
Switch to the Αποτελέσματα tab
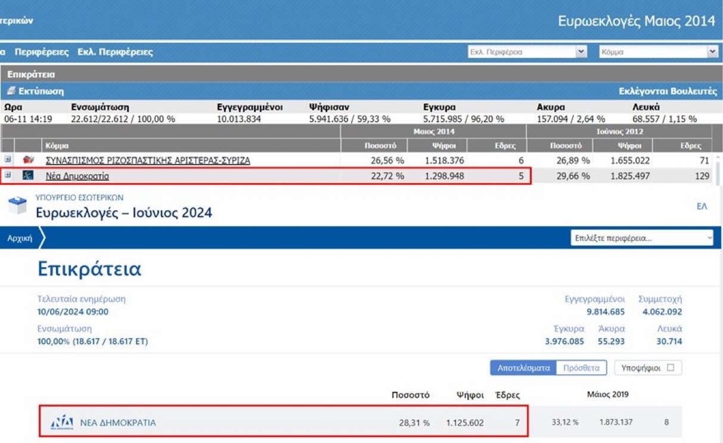[x=523, y=368]
